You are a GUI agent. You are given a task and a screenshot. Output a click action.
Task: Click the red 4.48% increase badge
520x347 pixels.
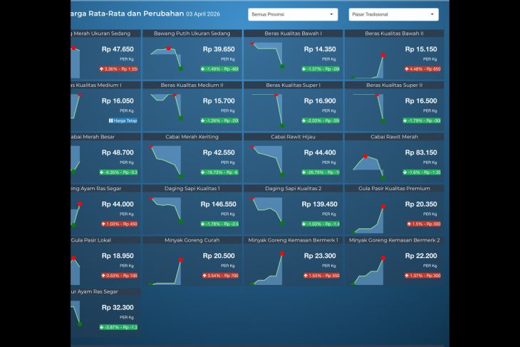tap(423, 69)
